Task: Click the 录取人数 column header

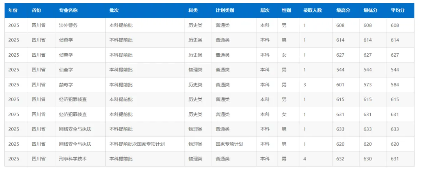Action: click(x=312, y=10)
